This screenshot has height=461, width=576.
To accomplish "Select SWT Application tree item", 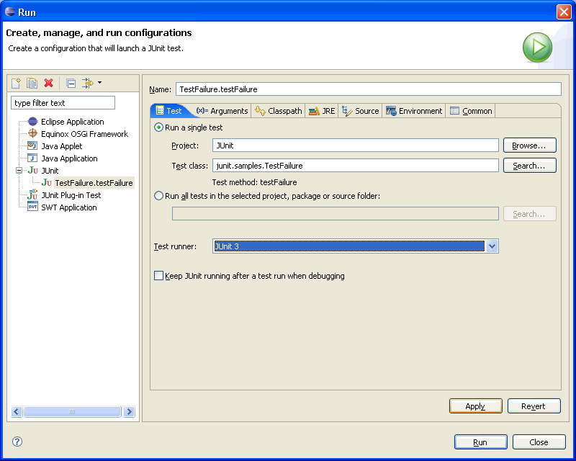I will [69, 207].
